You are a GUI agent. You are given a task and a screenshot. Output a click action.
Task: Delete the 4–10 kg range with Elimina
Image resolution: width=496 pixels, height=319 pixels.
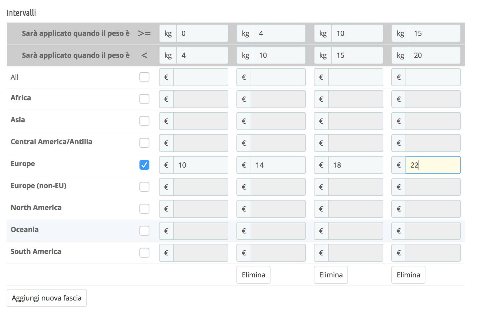(x=253, y=275)
